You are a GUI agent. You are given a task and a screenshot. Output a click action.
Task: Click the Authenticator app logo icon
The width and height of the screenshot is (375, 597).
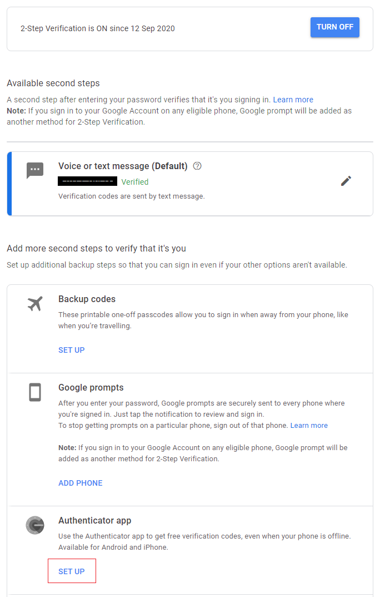pyautogui.click(x=34, y=525)
